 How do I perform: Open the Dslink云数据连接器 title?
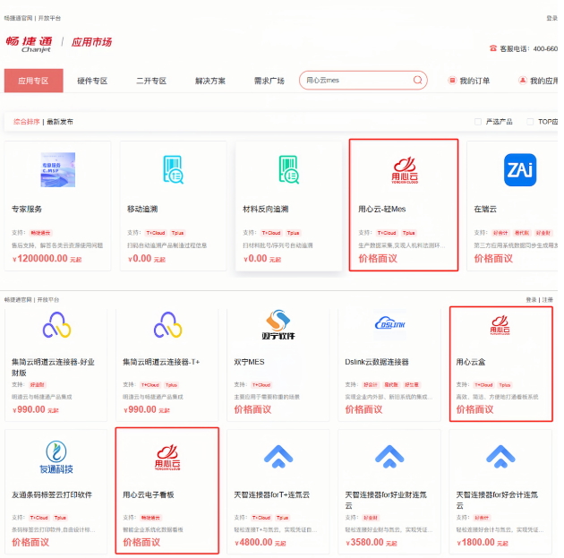coord(377,362)
